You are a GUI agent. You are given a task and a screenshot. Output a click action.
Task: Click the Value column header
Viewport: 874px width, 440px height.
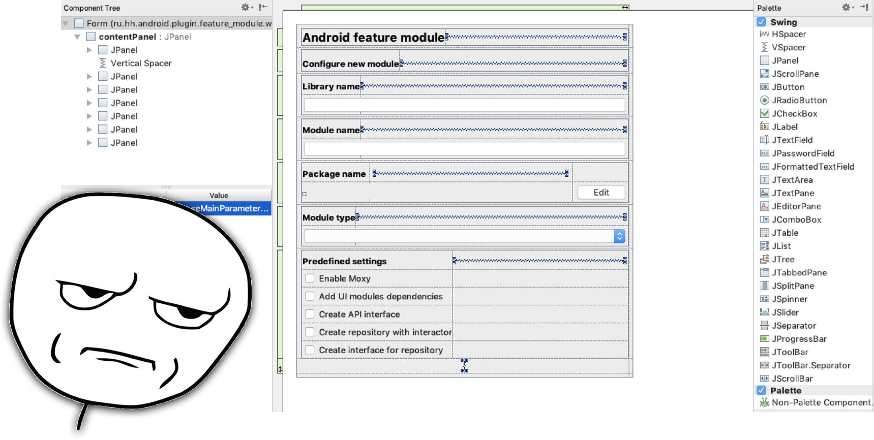coord(219,195)
